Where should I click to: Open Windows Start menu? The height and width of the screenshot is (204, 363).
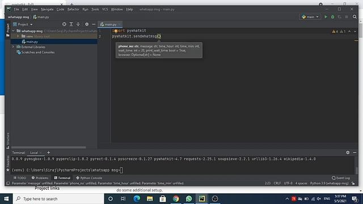(6, 199)
